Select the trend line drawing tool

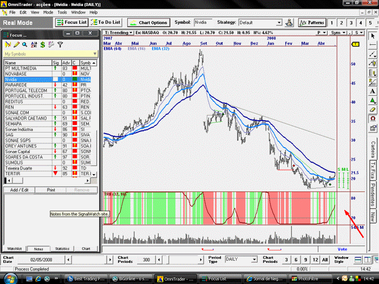(373, 54)
